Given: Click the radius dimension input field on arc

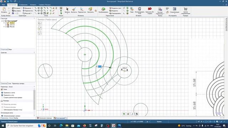Looking at the screenshot, I should coord(100,66).
